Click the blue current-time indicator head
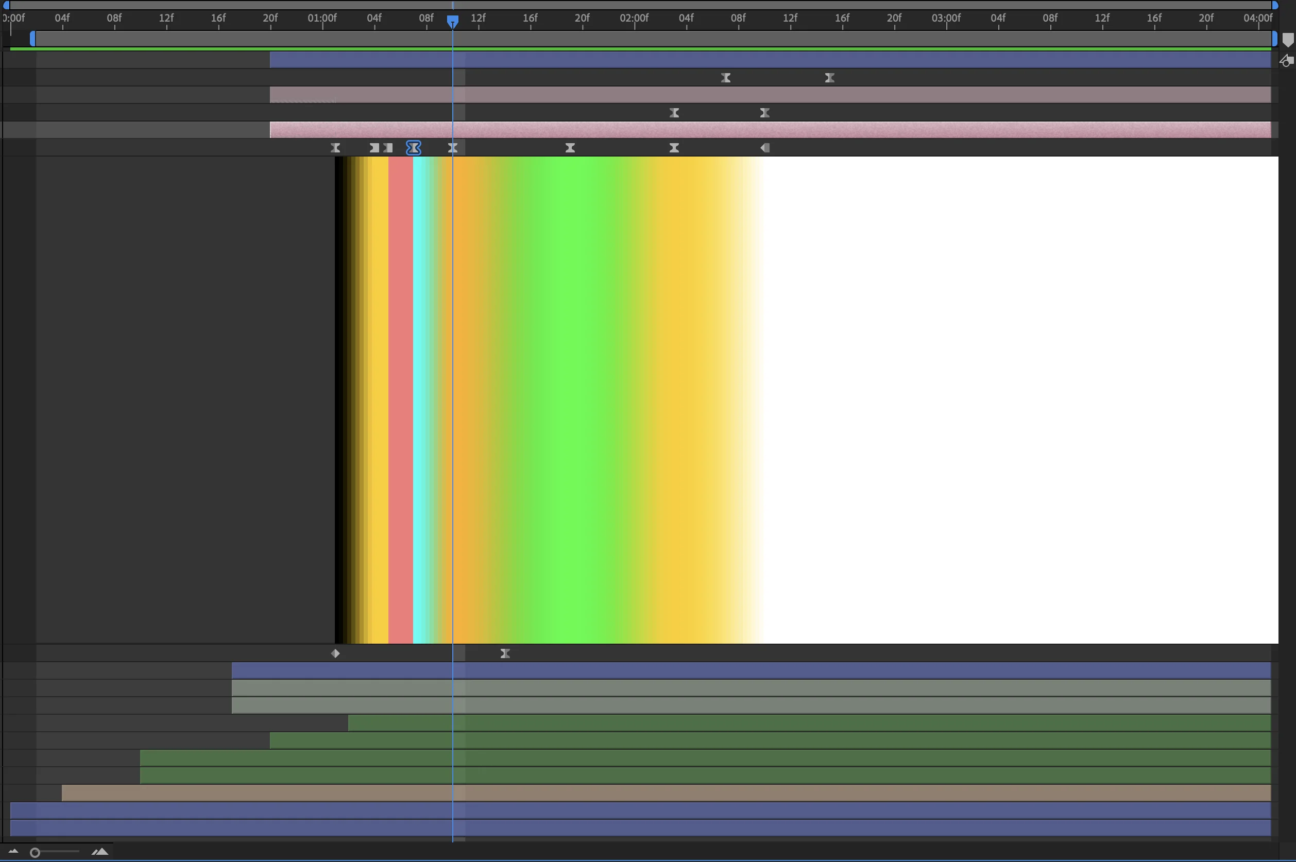This screenshot has width=1296, height=862. tap(453, 22)
